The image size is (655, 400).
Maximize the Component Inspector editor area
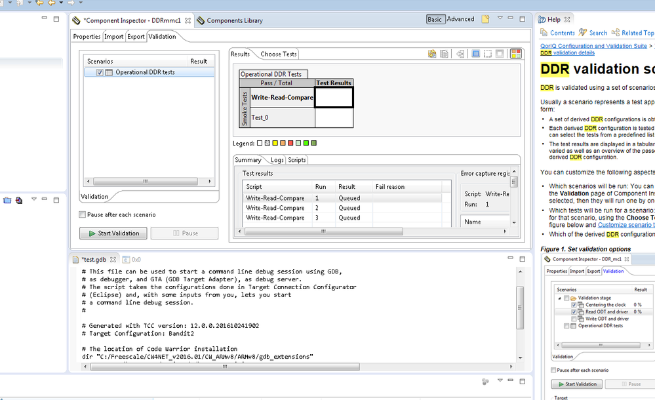pos(522,19)
